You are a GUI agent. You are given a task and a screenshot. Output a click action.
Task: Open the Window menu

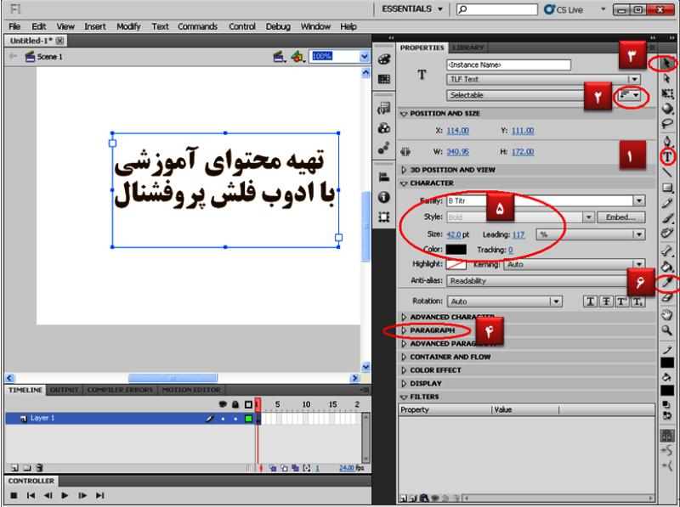pos(315,27)
